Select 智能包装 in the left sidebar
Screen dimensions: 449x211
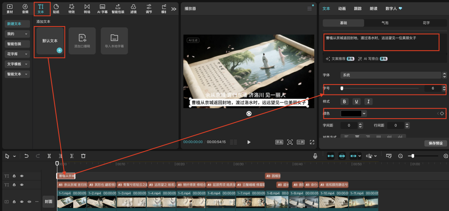[x=17, y=44]
